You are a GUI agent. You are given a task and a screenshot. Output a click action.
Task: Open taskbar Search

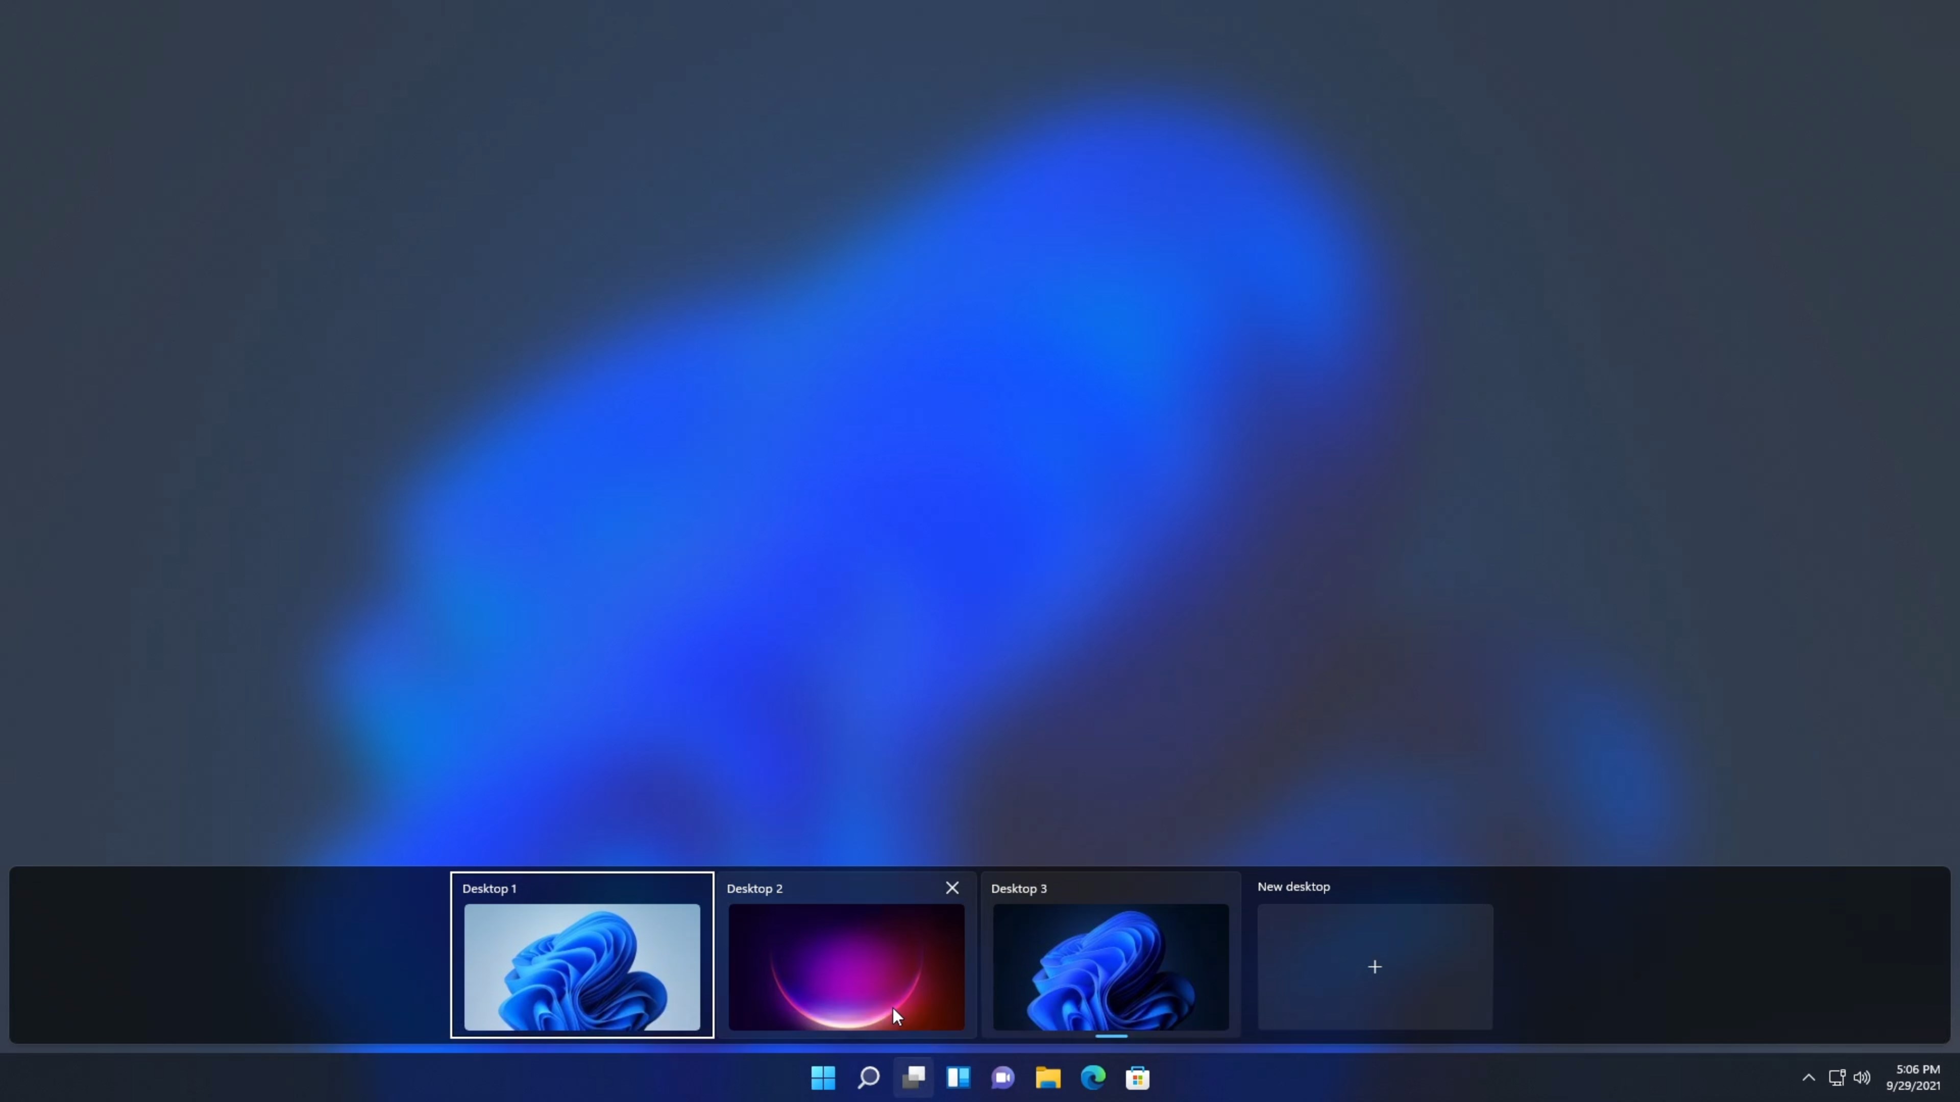(868, 1078)
